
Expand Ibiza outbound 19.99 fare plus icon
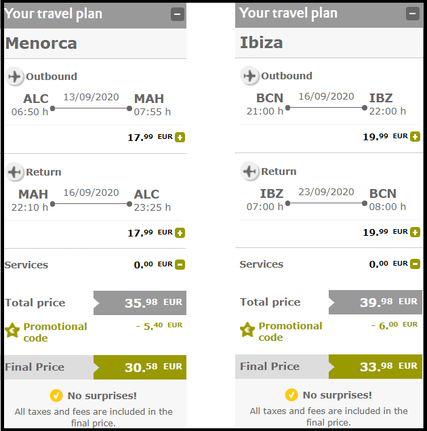click(415, 136)
